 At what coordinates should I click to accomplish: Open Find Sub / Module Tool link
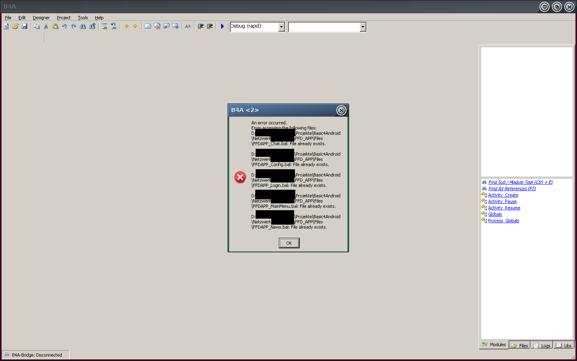[x=521, y=182]
